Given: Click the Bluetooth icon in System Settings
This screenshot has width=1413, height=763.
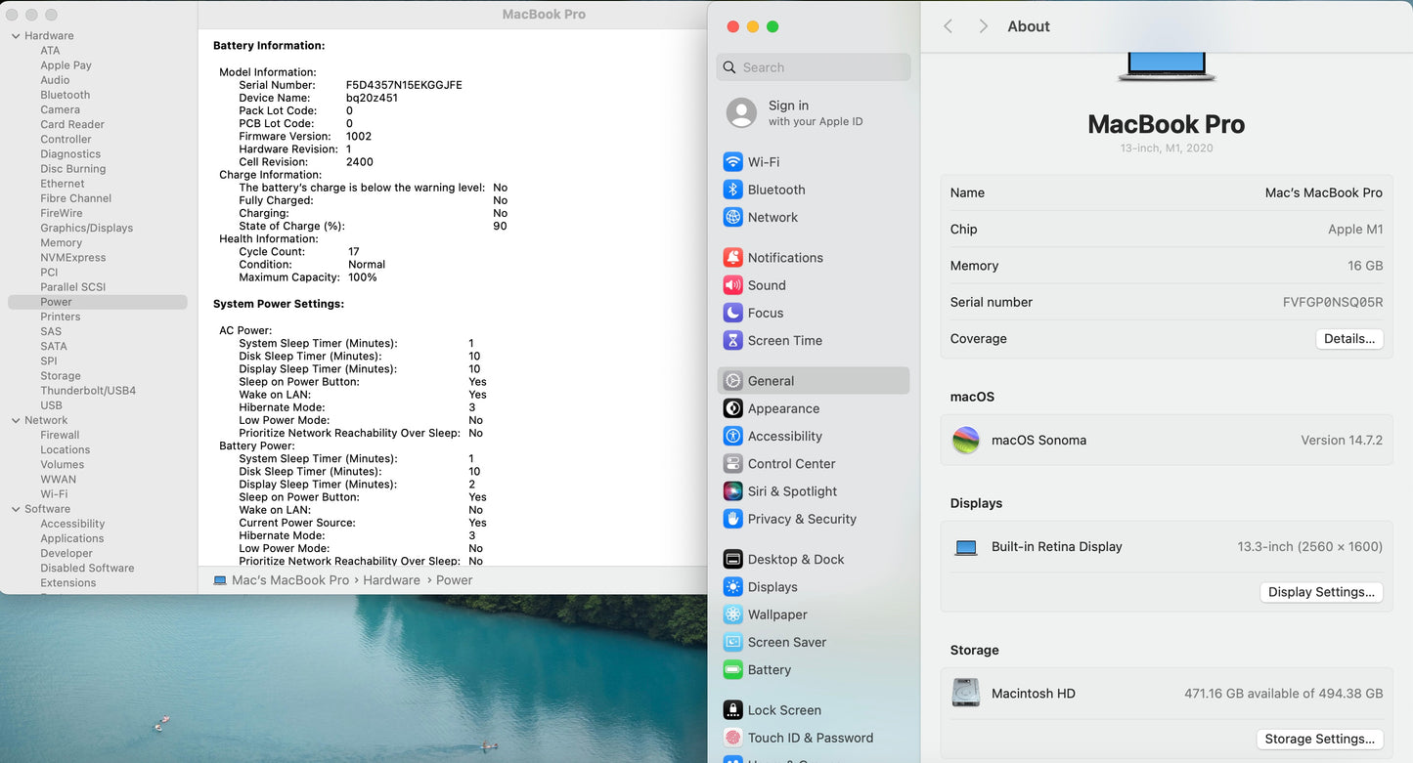Looking at the screenshot, I should [732, 190].
